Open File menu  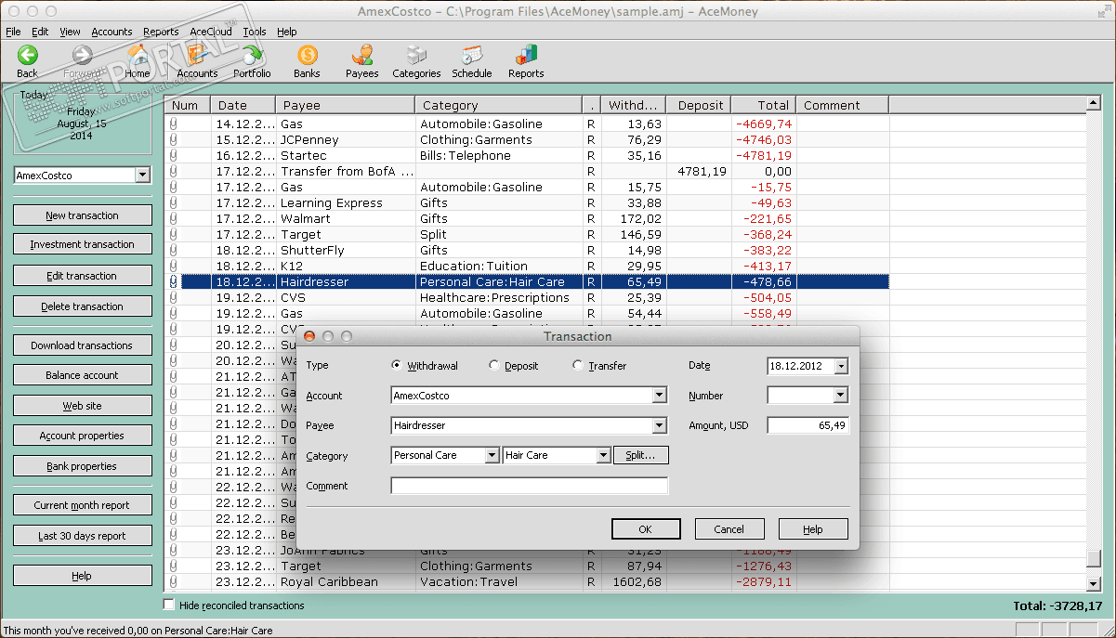pyautogui.click(x=13, y=32)
